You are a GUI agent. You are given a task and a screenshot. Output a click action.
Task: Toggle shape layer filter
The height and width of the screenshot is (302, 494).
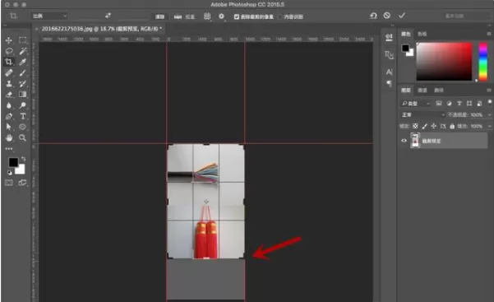[x=469, y=103]
